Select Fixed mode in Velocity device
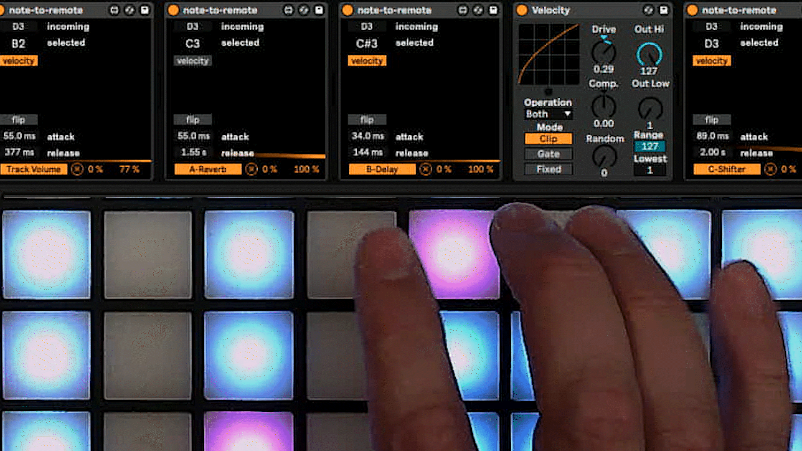Image resolution: width=802 pixels, height=451 pixels. (548, 169)
